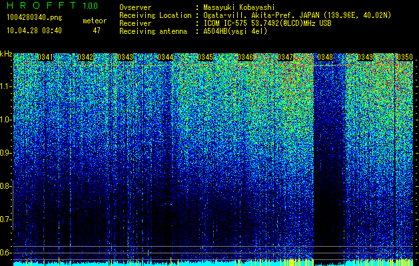
Task: Click the meteor count label
Action: (x=95, y=21)
